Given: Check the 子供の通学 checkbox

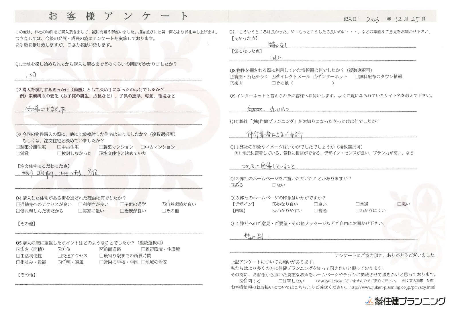Looking at the screenshot, I should pos(122,204).
